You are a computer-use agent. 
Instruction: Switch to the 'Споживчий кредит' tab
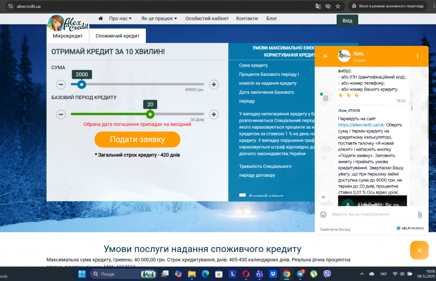pyautogui.click(x=118, y=36)
